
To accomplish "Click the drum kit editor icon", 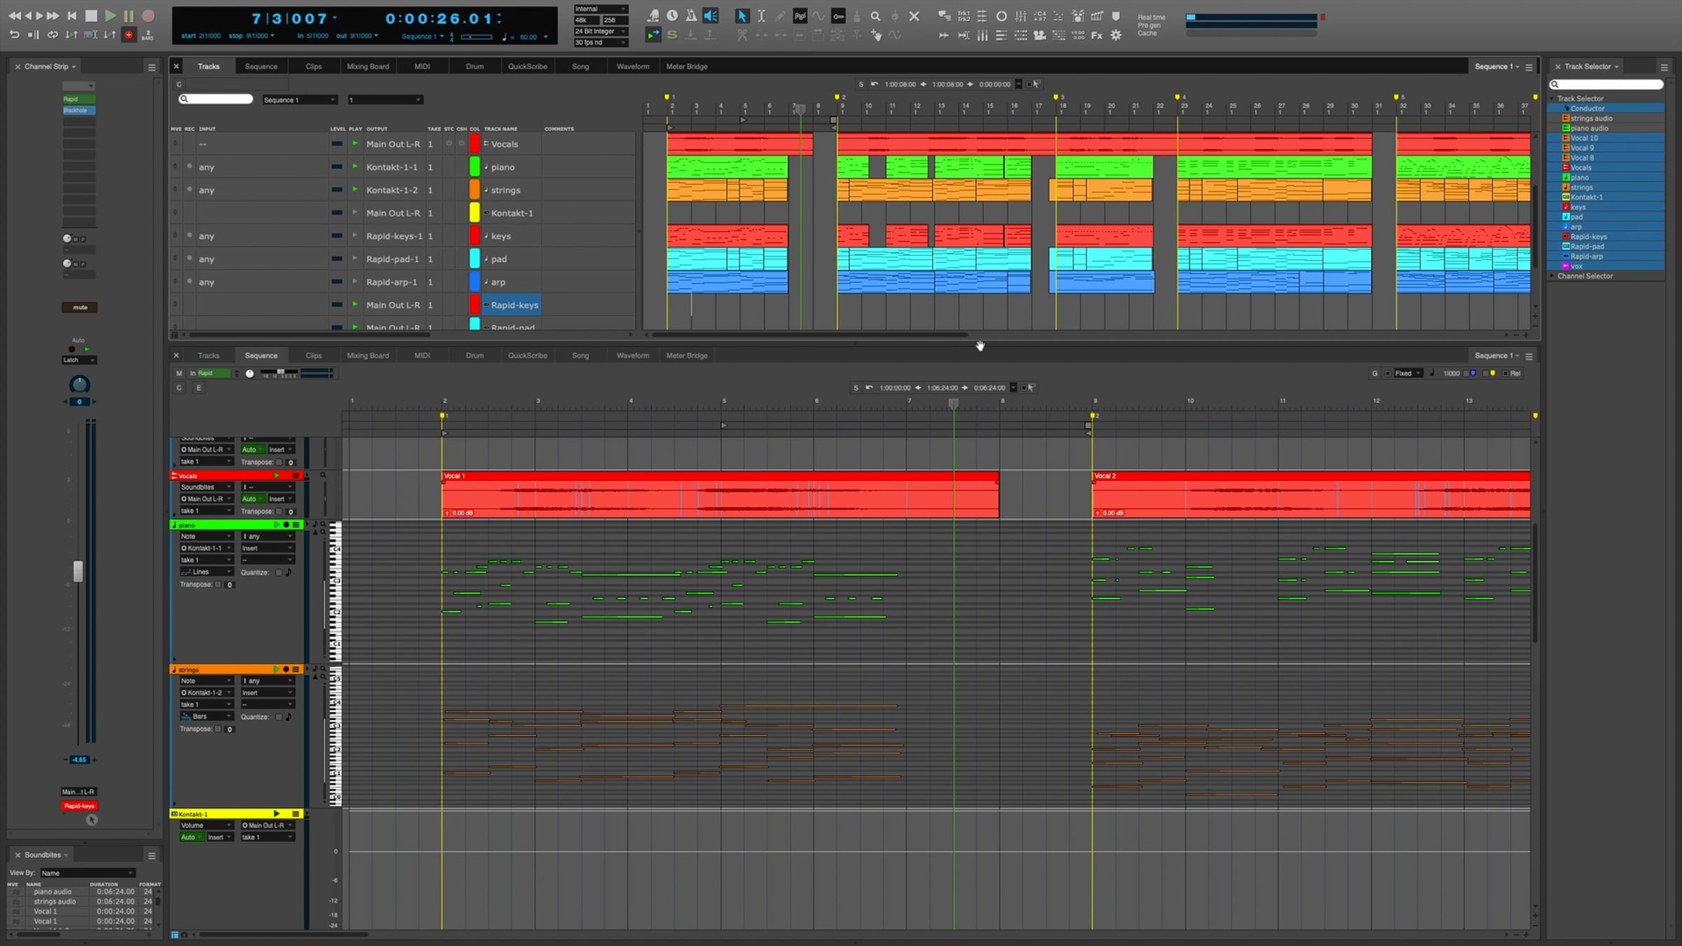I will (1078, 15).
